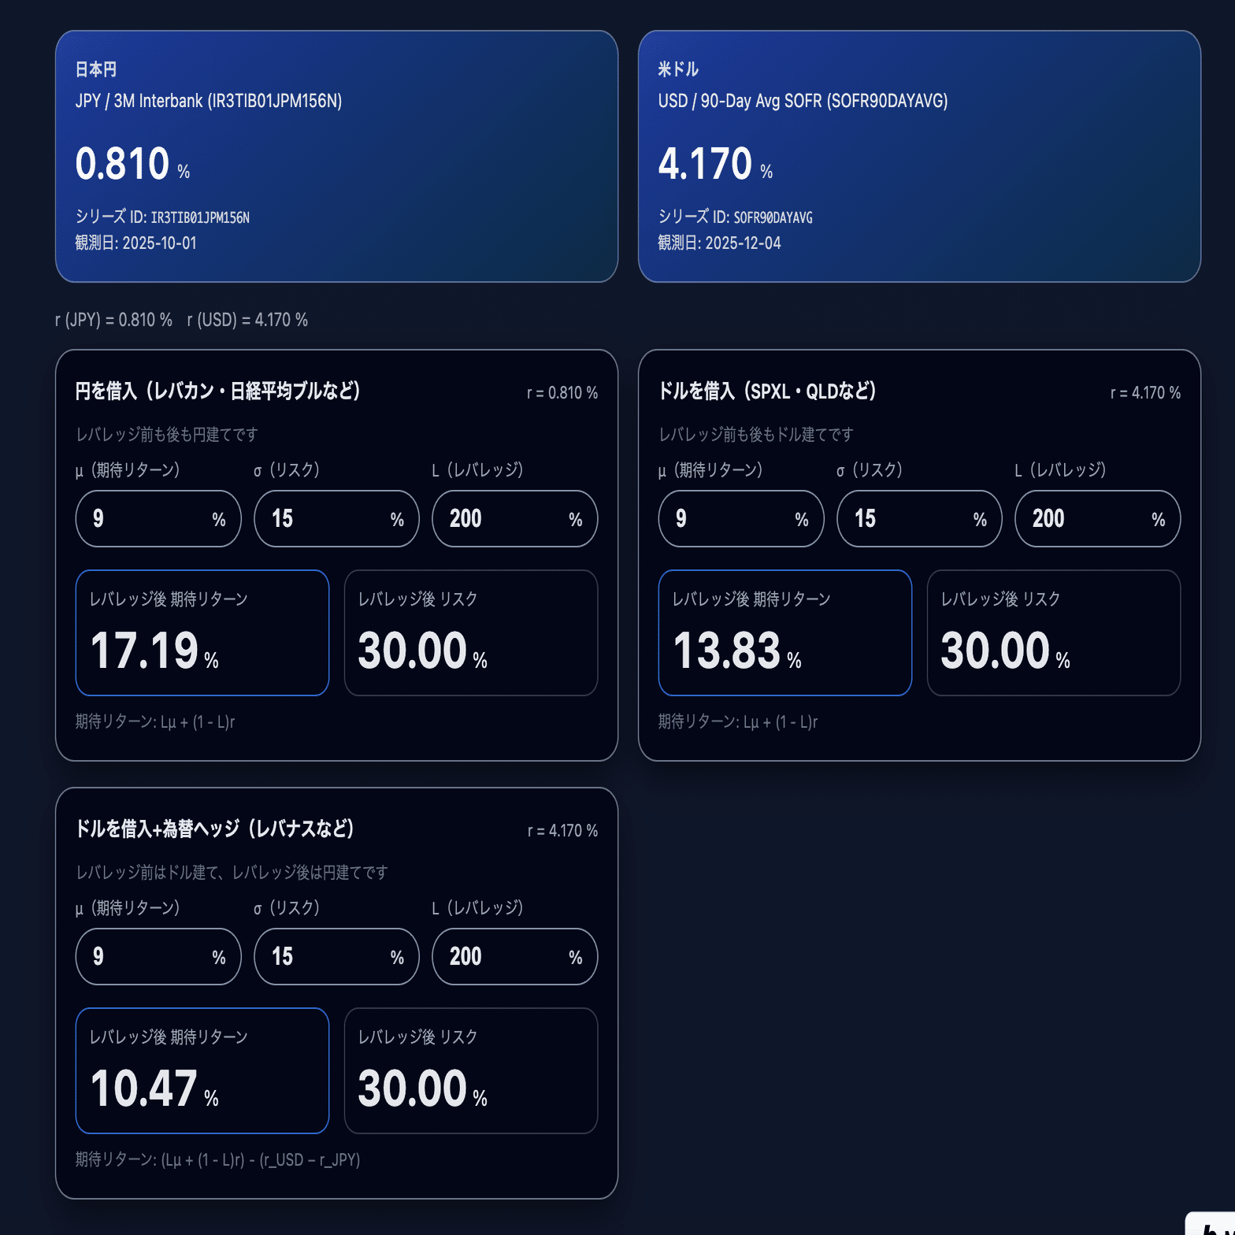
Task: Click the 'シリーズ ID: SOFR90DAYAVG' line
Action: [735, 217]
